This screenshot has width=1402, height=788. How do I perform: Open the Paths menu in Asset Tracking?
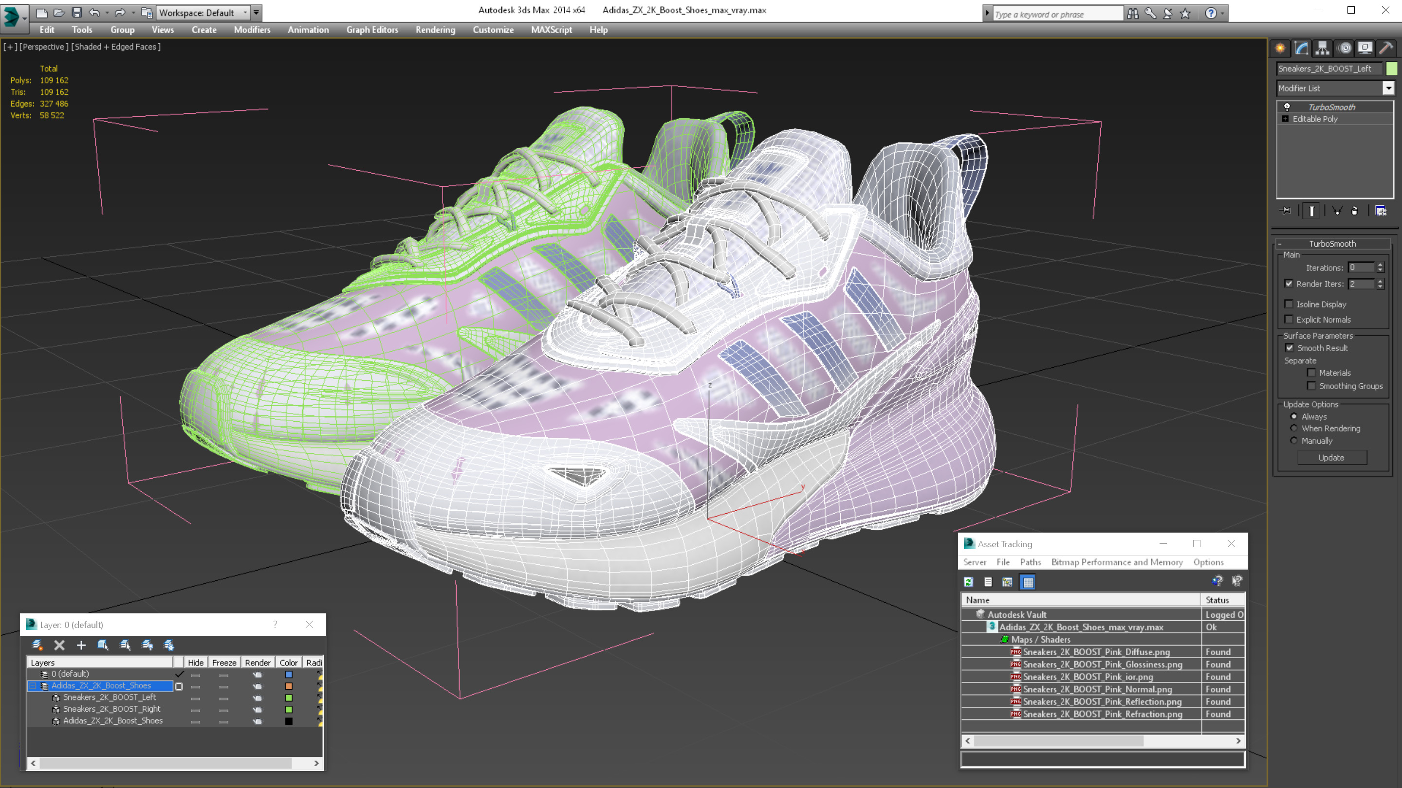(1030, 562)
